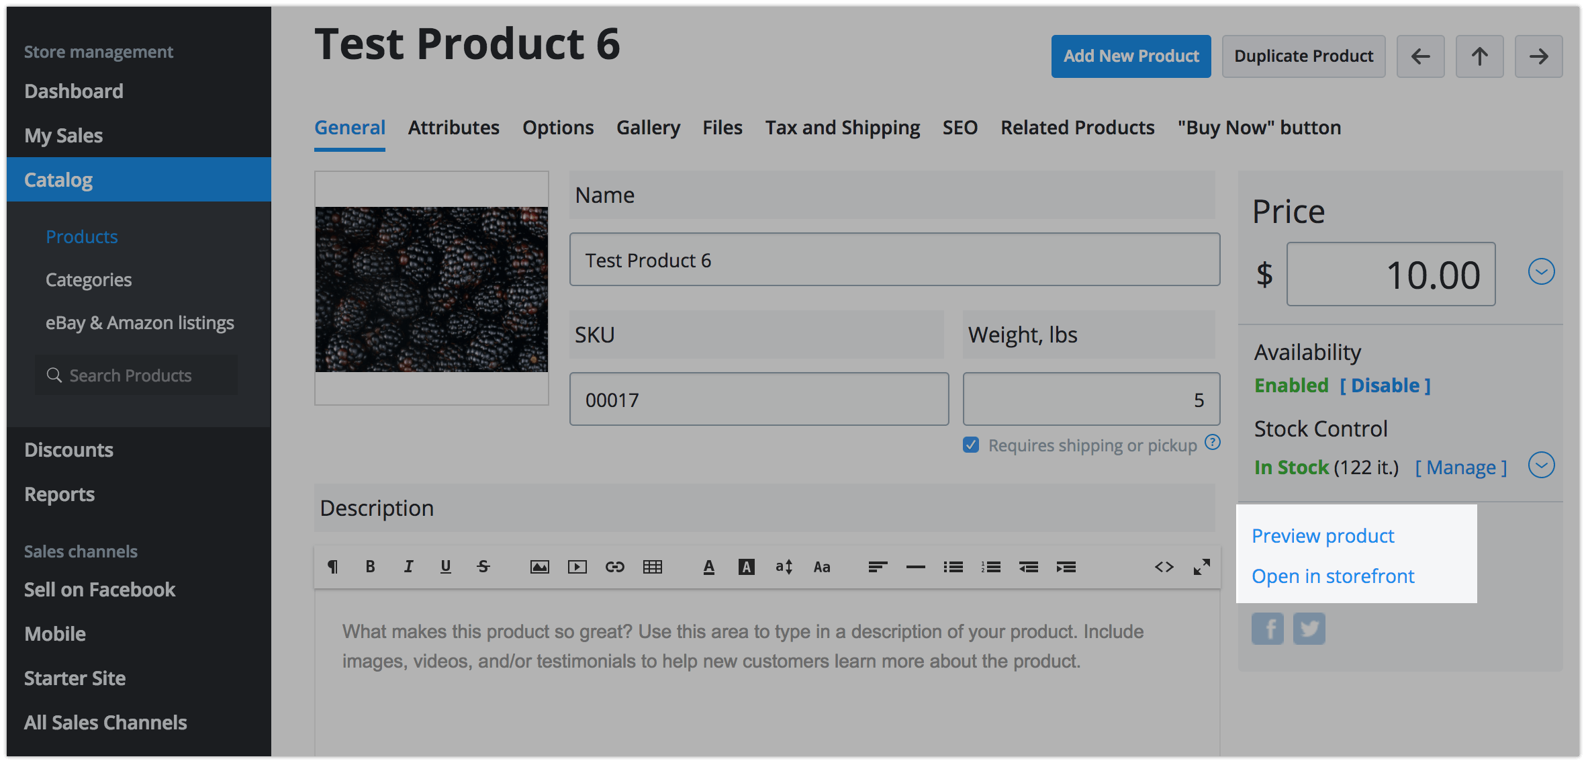Screen dimensions: 1586x763
Task: Switch to the Attributes tab
Action: click(453, 128)
